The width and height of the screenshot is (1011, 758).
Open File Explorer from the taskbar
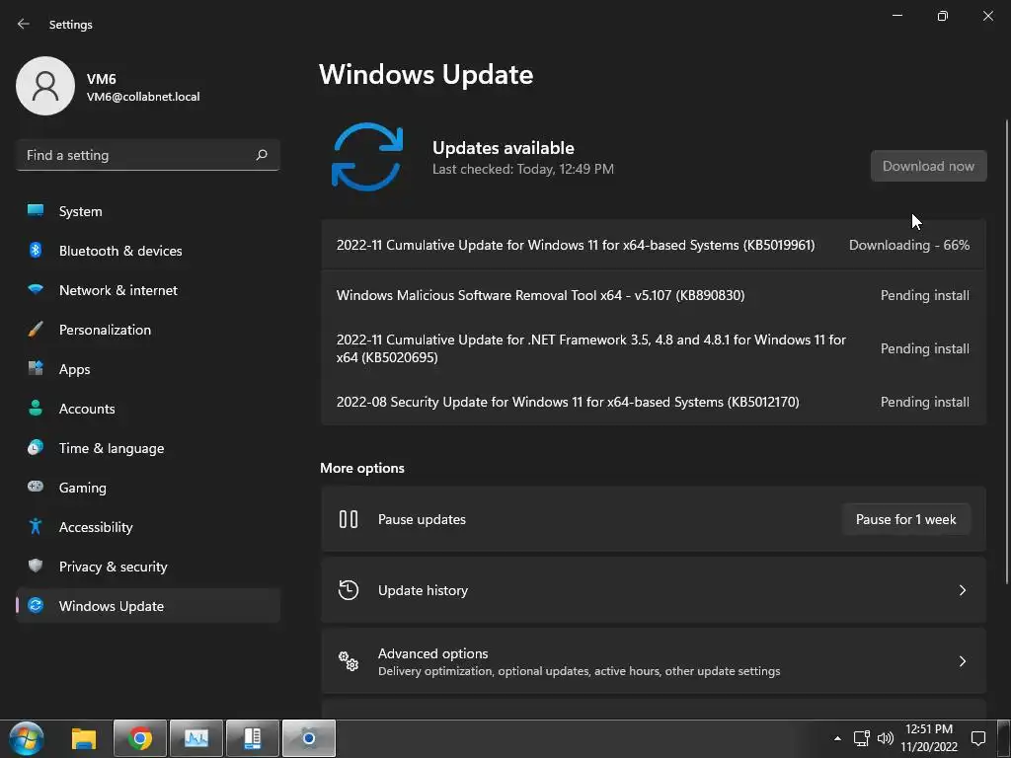[x=84, y=738]
